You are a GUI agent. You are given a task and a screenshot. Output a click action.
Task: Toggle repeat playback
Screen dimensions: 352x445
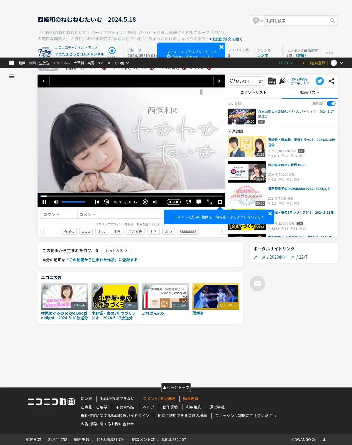point(189,202)
